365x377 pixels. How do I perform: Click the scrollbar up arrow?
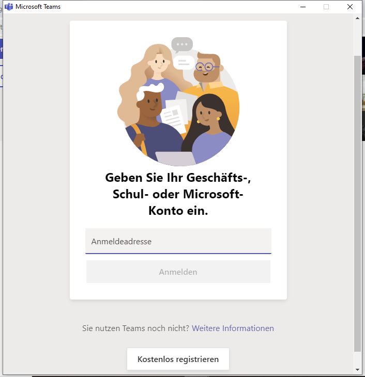[x=357, y=18]
